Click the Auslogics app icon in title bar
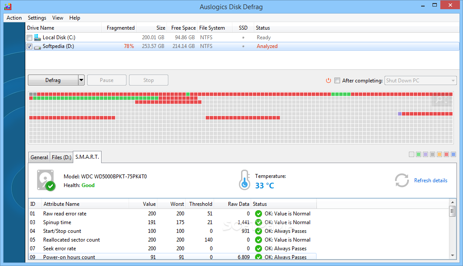This screenshot has width=463, height=266. click(x=8, y=7)
